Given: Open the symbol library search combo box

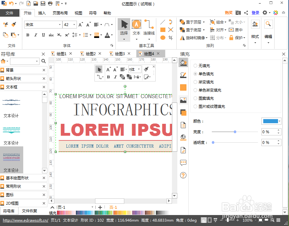Looking at the screenshot, I should [x=25, y=61].
